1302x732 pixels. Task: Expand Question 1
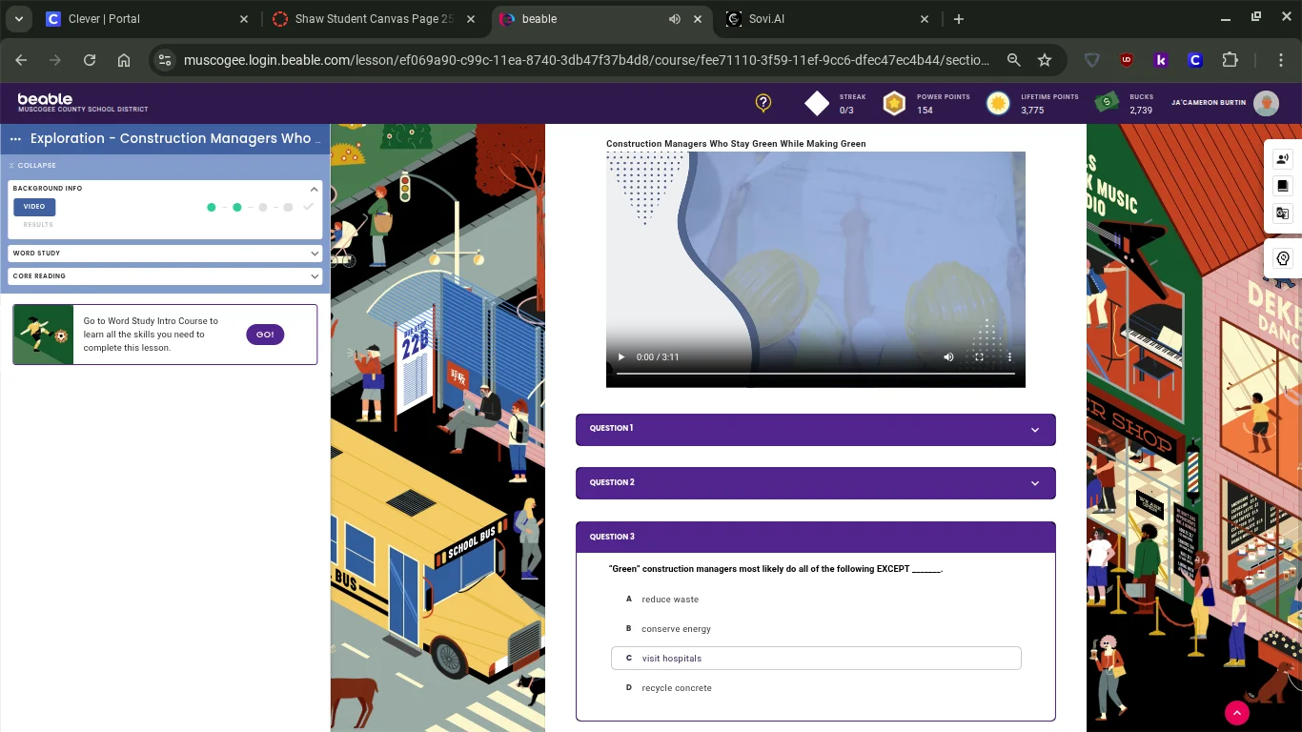pos(815,429)
